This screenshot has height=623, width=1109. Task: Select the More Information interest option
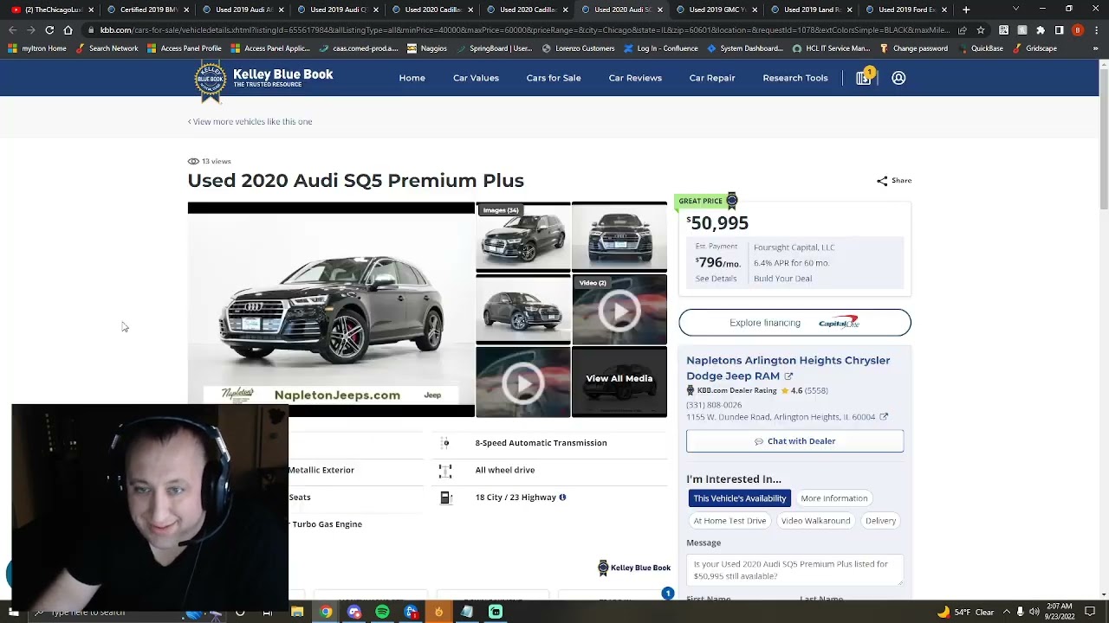[x=833, y=498]
